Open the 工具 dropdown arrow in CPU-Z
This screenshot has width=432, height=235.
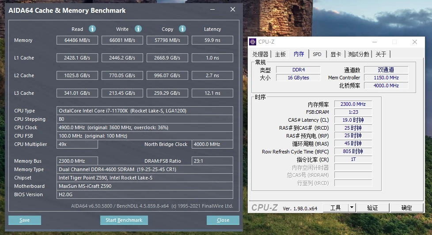pos(352,208)
